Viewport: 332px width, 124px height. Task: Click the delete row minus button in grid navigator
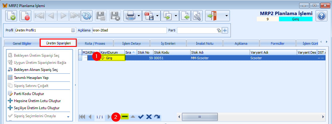125,116
